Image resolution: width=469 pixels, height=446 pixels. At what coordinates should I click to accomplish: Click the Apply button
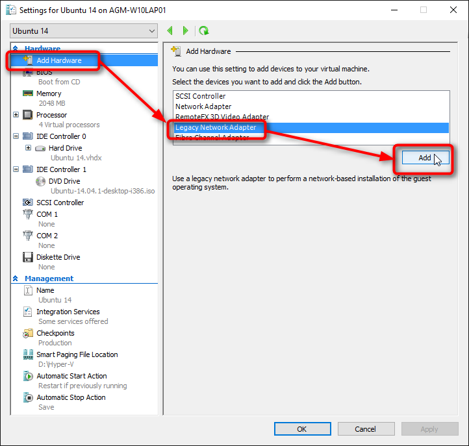(430, 429)
